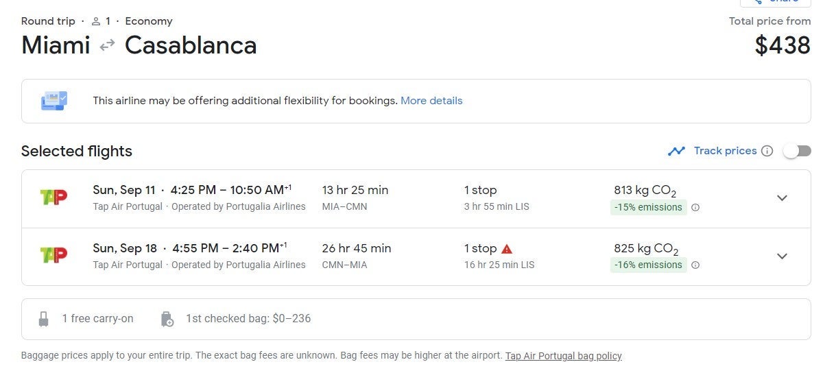Click info icon beside -15% emissions
Image resolution: width=836 pixels, height=373 pixels.
(695, 208)
